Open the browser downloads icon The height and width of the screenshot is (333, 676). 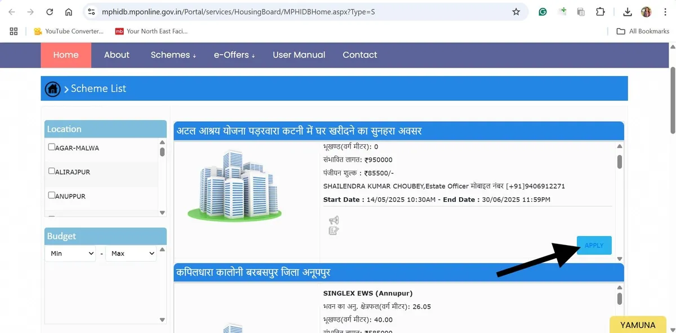tap(628, 12)
